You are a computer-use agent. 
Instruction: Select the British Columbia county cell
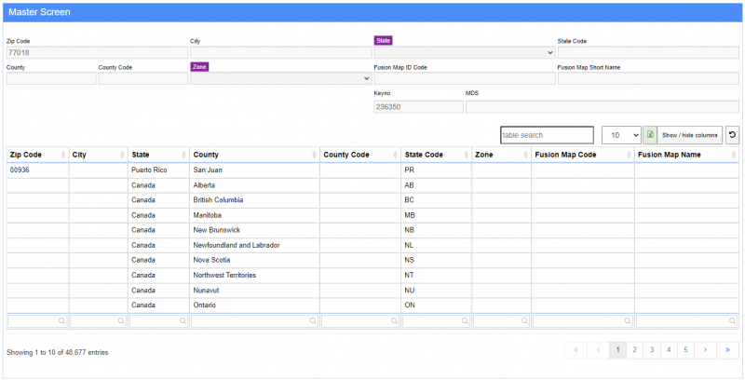(217, 199)
